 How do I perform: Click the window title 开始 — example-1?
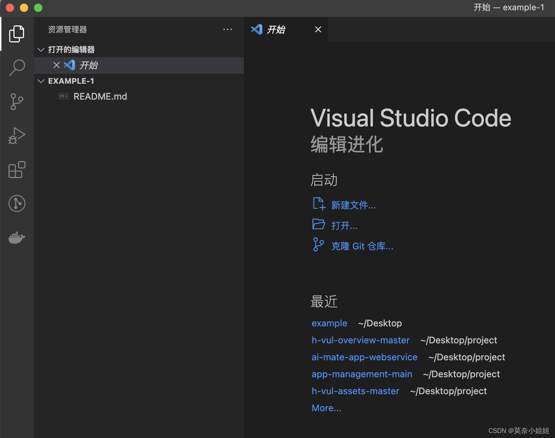click(x=509, y=7)
